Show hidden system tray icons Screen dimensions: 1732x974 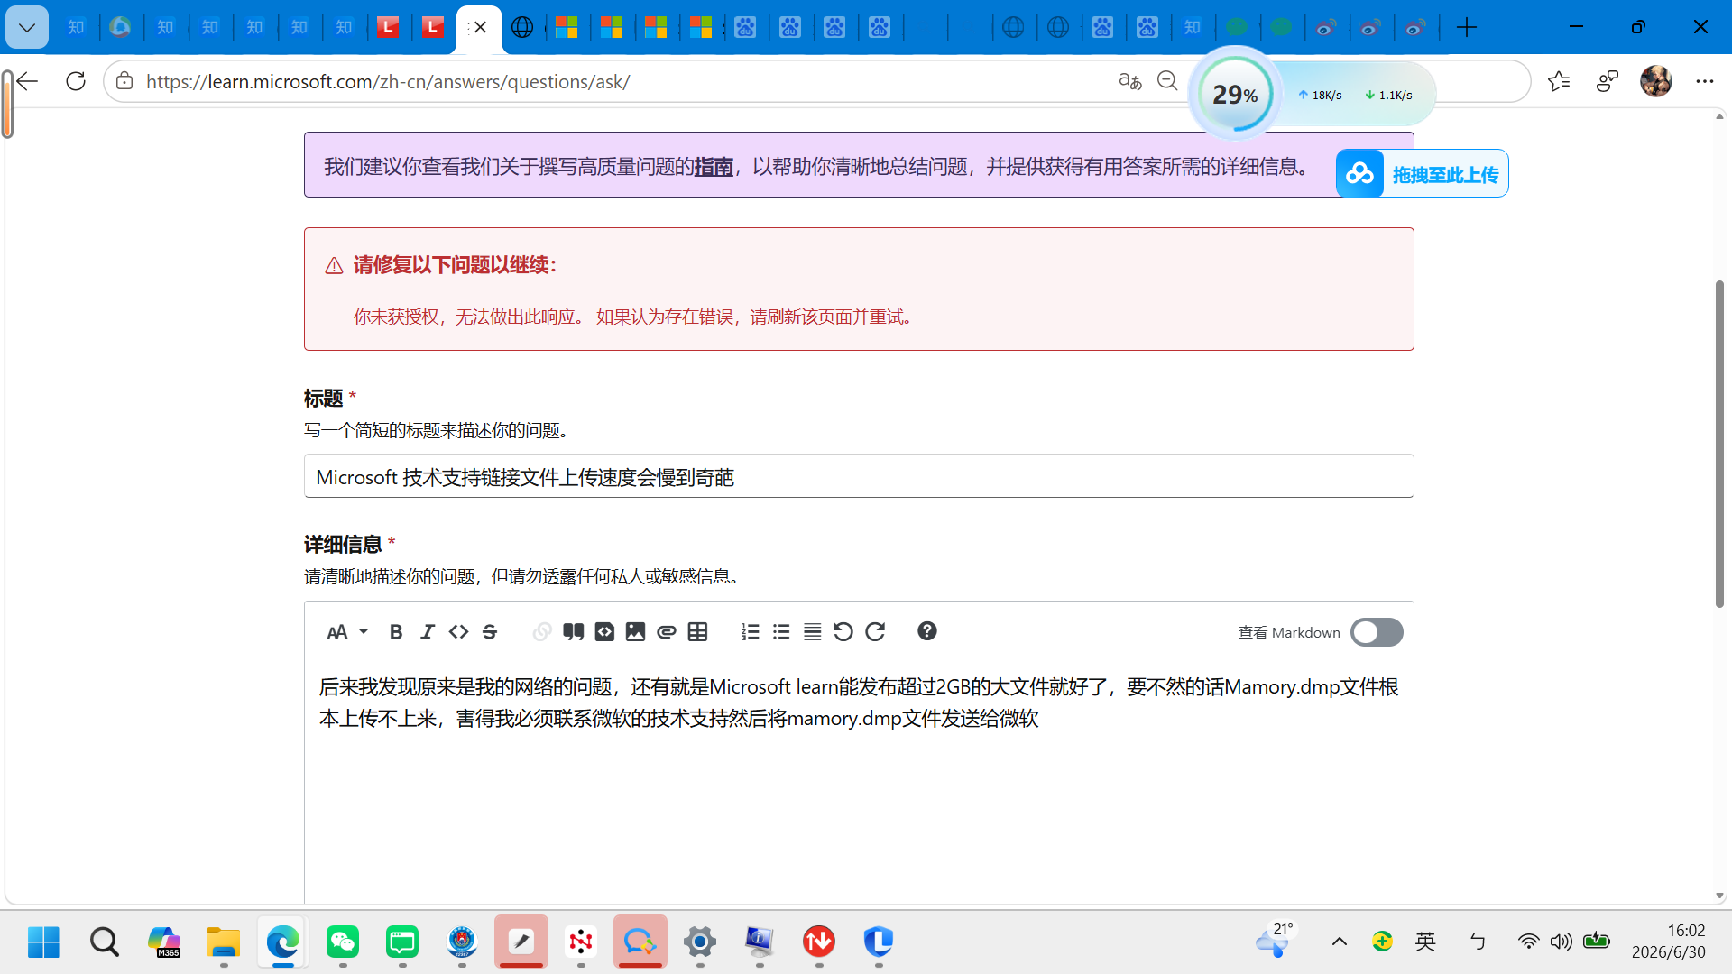[1340, 942]
